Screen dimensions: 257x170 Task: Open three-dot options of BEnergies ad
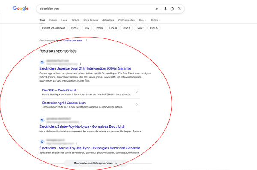(77, 144)
